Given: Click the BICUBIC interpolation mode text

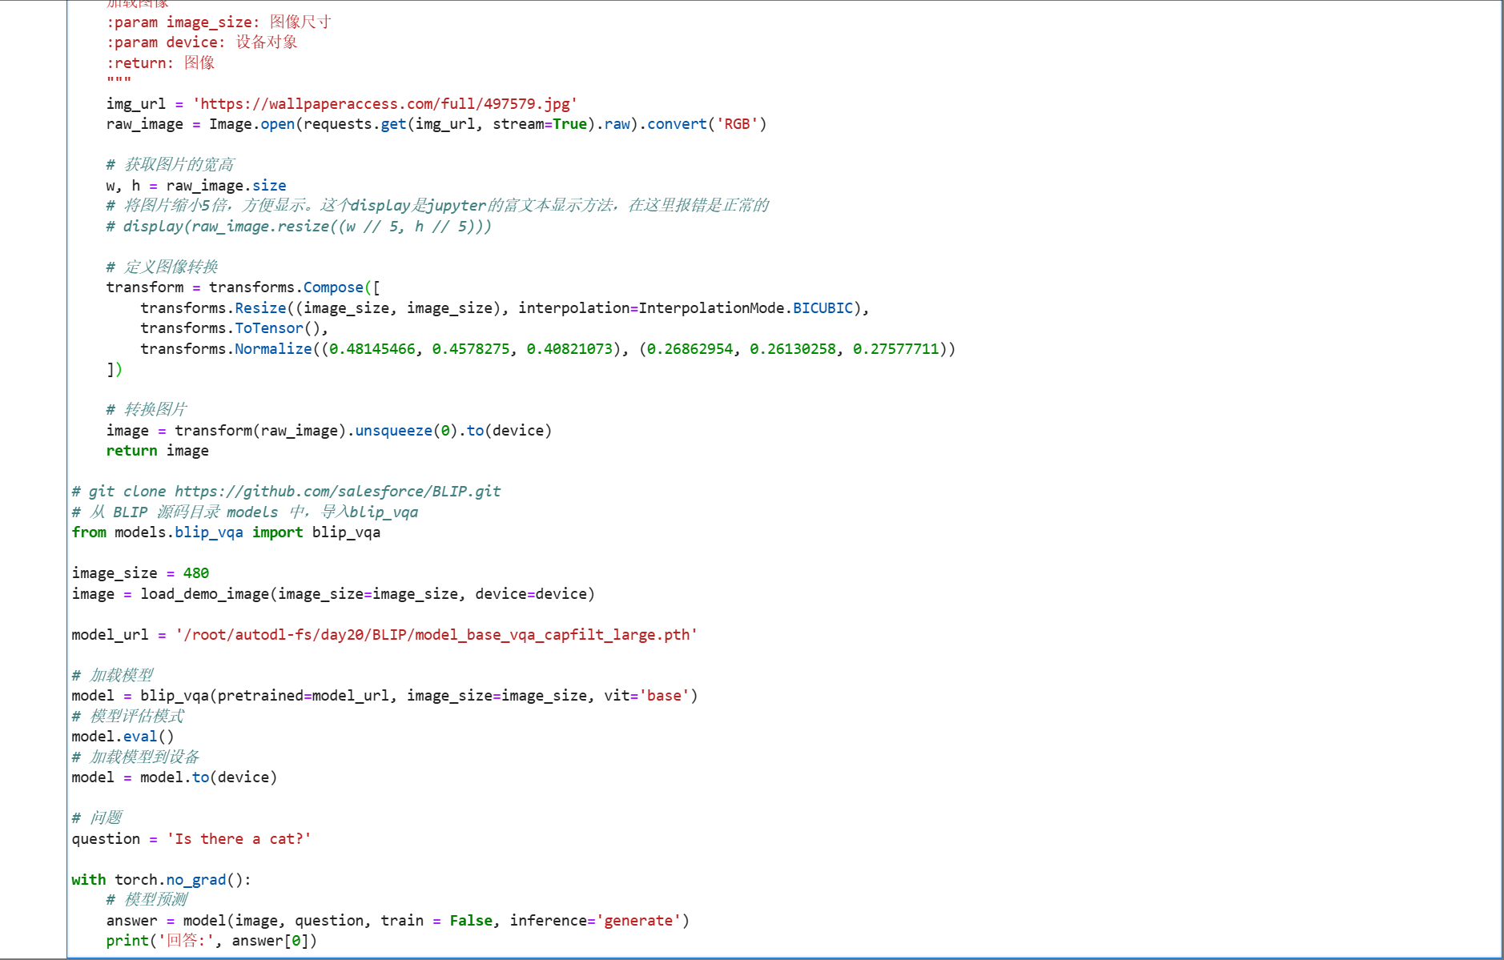Looking at the screenshot, I should pyautogui.click(x=822, y=308).
